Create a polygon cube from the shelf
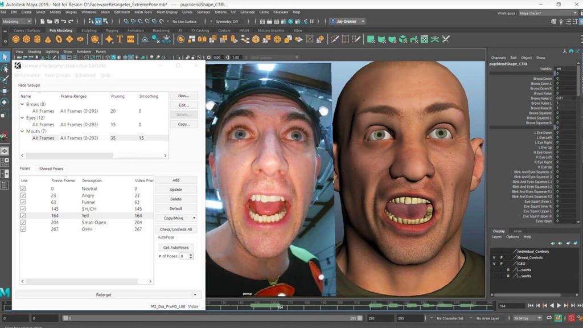This screenshot has height=328, width=583. [x=26, y=39]
